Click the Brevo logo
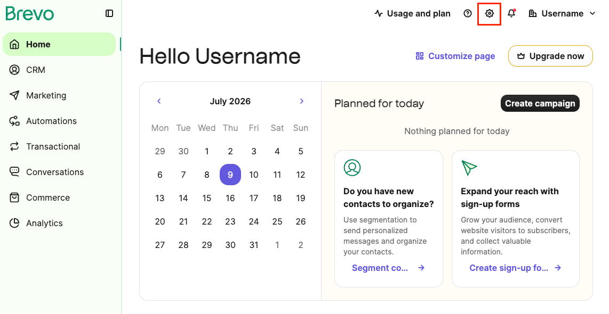The width and height of the screenshot is (609, 314). coord(30,13)
